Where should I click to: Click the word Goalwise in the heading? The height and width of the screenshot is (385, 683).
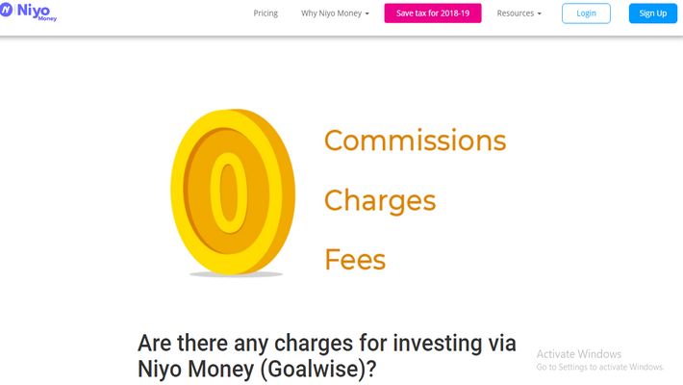(307, 370)
